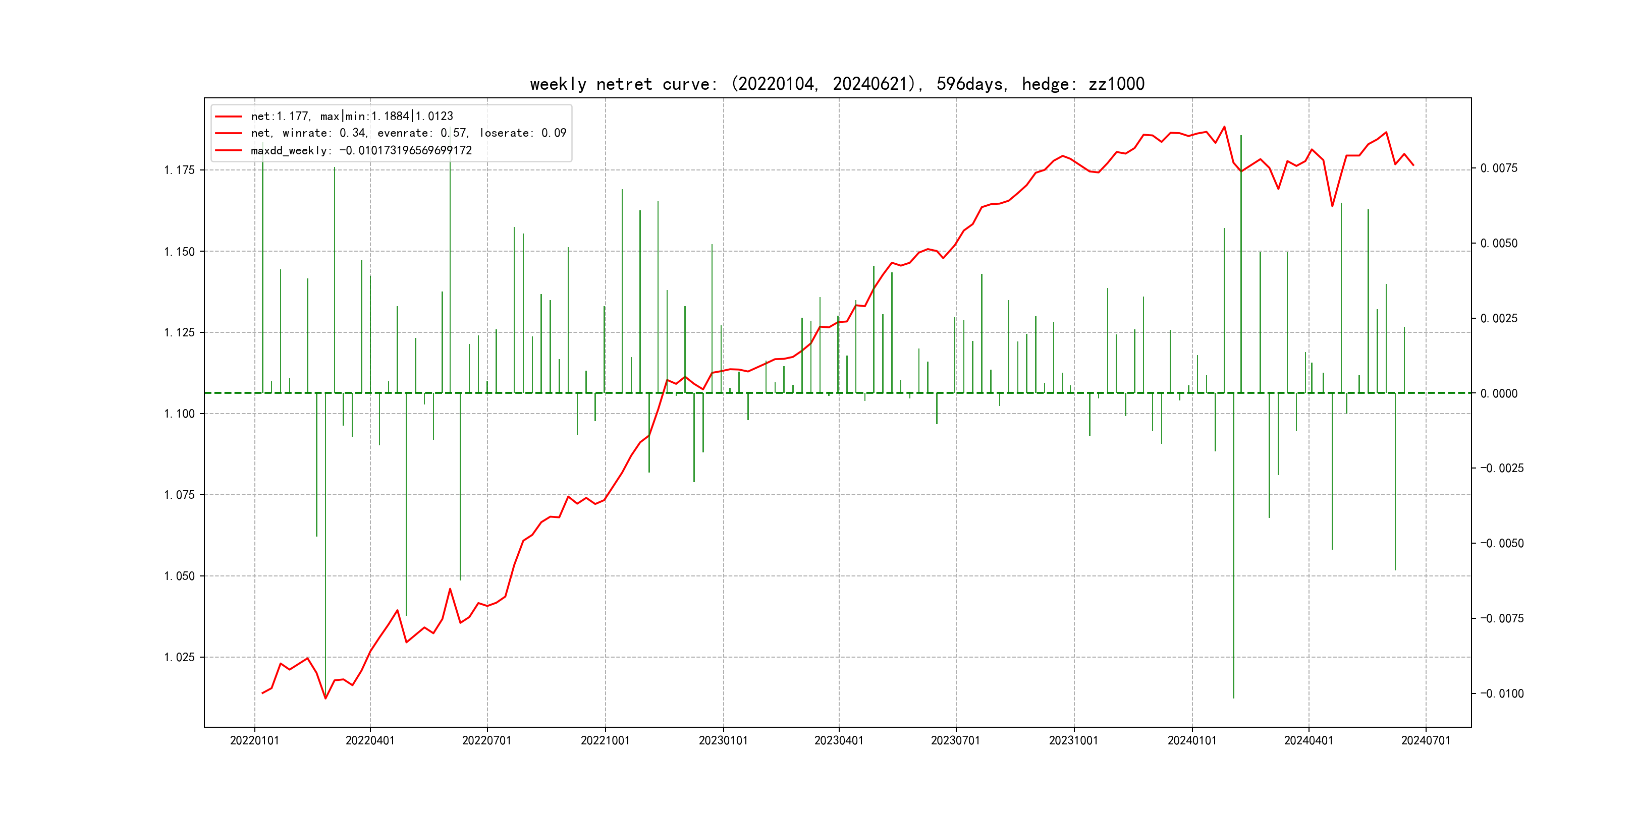This screenshot has height=817, width=1635.
Task: Click the 20220101 x-axis date label
Action: coord(254,741)
